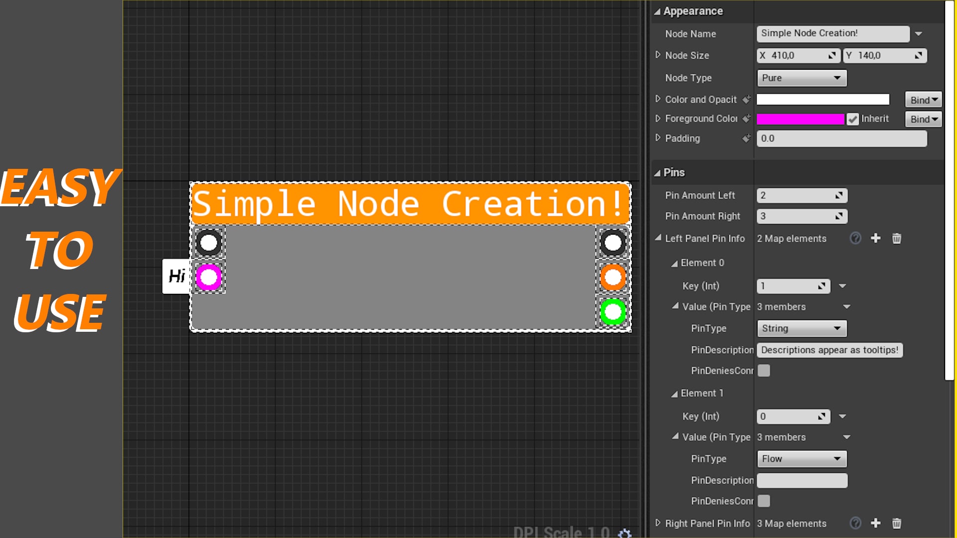Check PinDeniesConnection for Element 1
The width and height of the screenshot is (957, 538).
[764, 501]
